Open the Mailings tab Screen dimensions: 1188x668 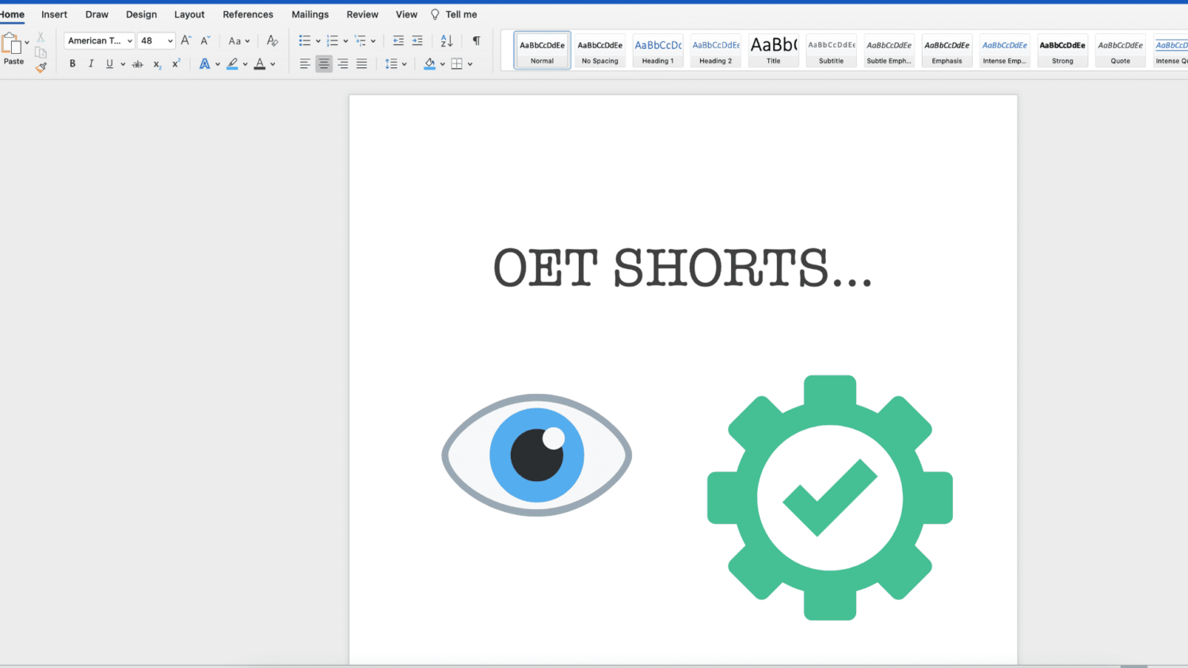310,14
